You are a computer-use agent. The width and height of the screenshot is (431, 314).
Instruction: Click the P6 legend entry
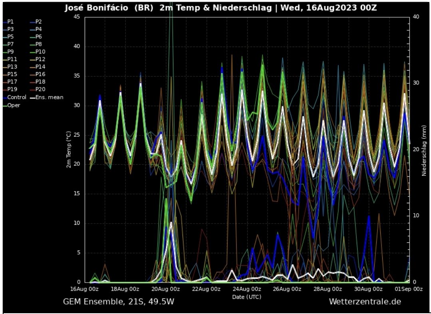tap(36, 37)
